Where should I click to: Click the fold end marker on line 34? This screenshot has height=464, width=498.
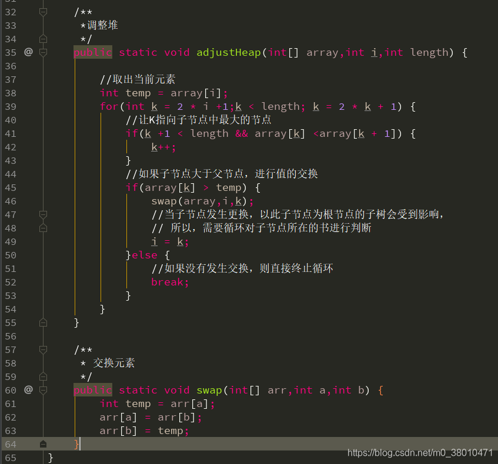[43, 39]
